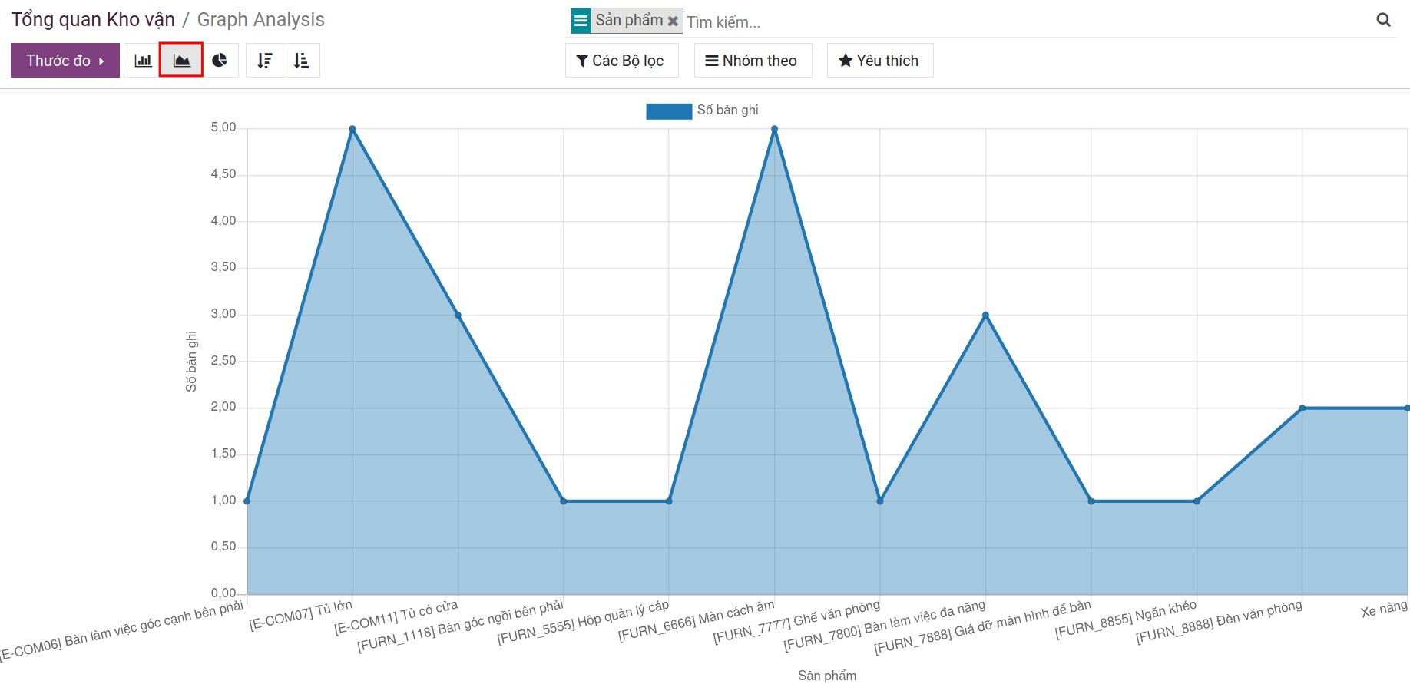1410x684 pixels.
Task: Click the legend's blue color swatch
Action: 668,111
